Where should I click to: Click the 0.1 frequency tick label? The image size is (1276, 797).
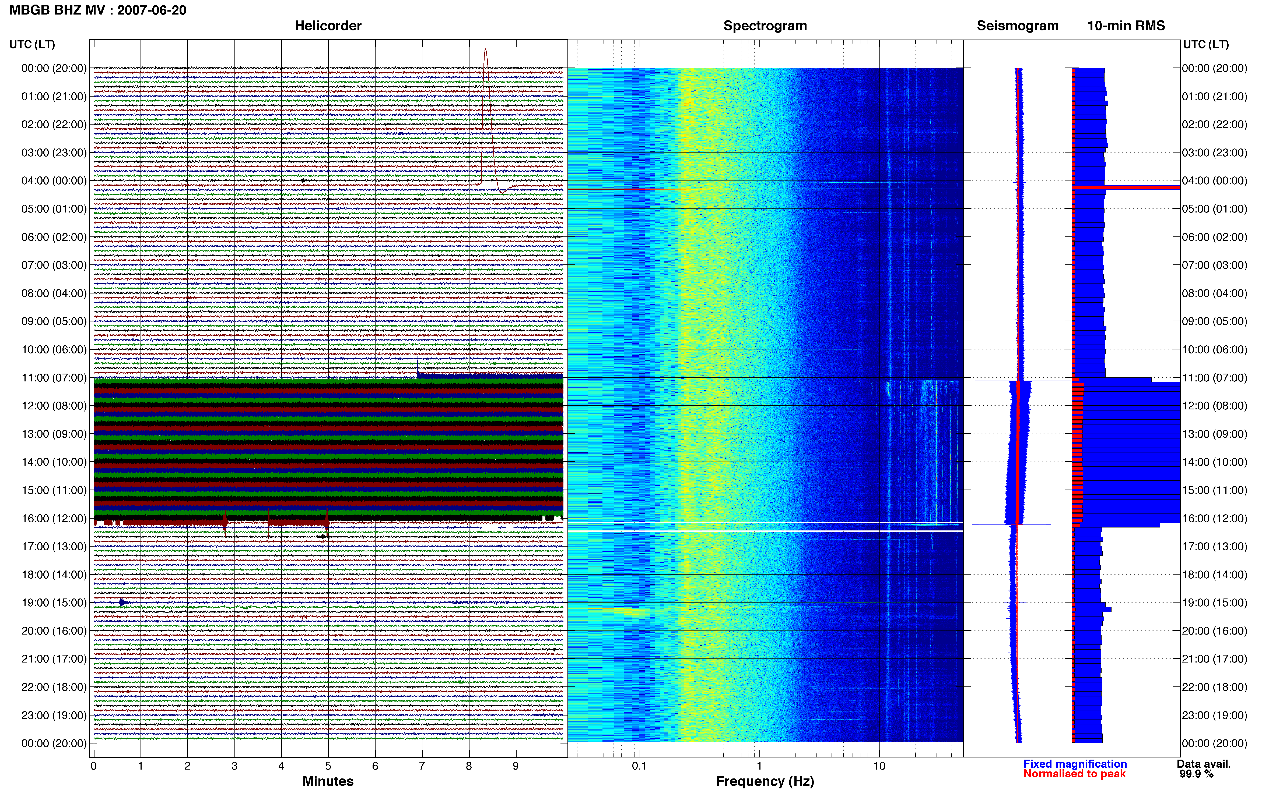coord(639,766)
